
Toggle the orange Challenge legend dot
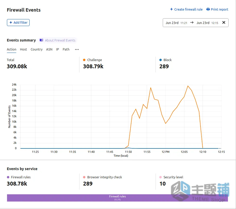click(84, 60)
